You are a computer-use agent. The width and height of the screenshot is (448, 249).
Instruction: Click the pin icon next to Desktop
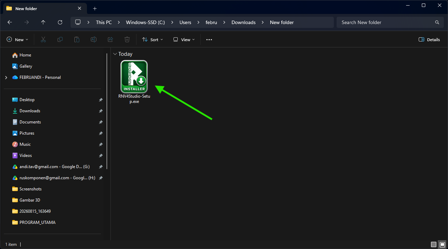coord(101,100)
